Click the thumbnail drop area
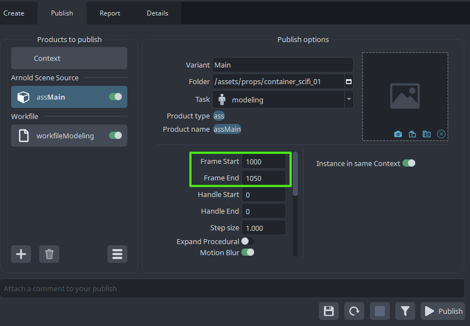The height and width of the screenshot is (326, 470). click(405, 96)
